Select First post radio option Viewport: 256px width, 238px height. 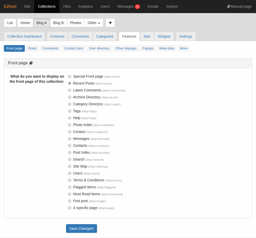click(70, 201)
